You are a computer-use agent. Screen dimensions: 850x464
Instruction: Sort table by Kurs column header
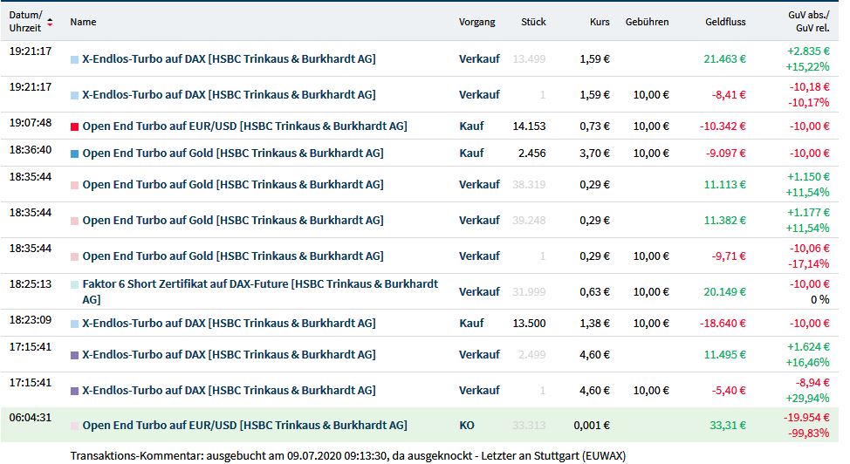coord(600,22)
